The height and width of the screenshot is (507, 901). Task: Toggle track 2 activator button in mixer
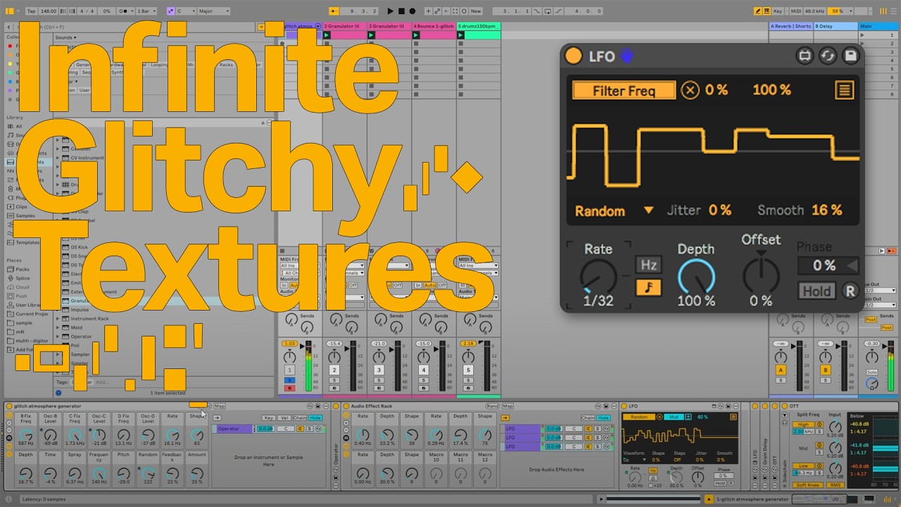coord(334,370)
